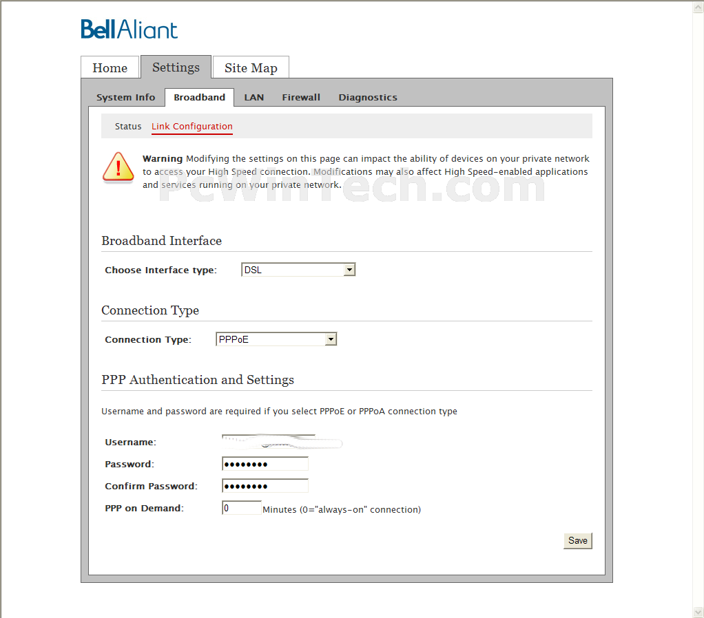Open the Diagnostics sub-tab
Viewport: 704px width, 618px height.
[x=368, y=97]
